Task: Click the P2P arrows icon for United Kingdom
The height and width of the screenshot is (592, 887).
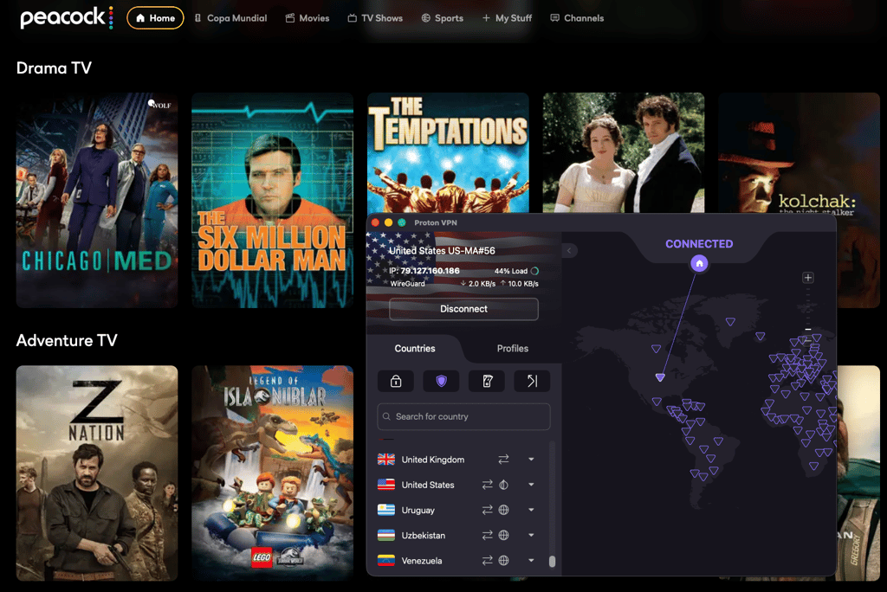Action: (503, 460)
